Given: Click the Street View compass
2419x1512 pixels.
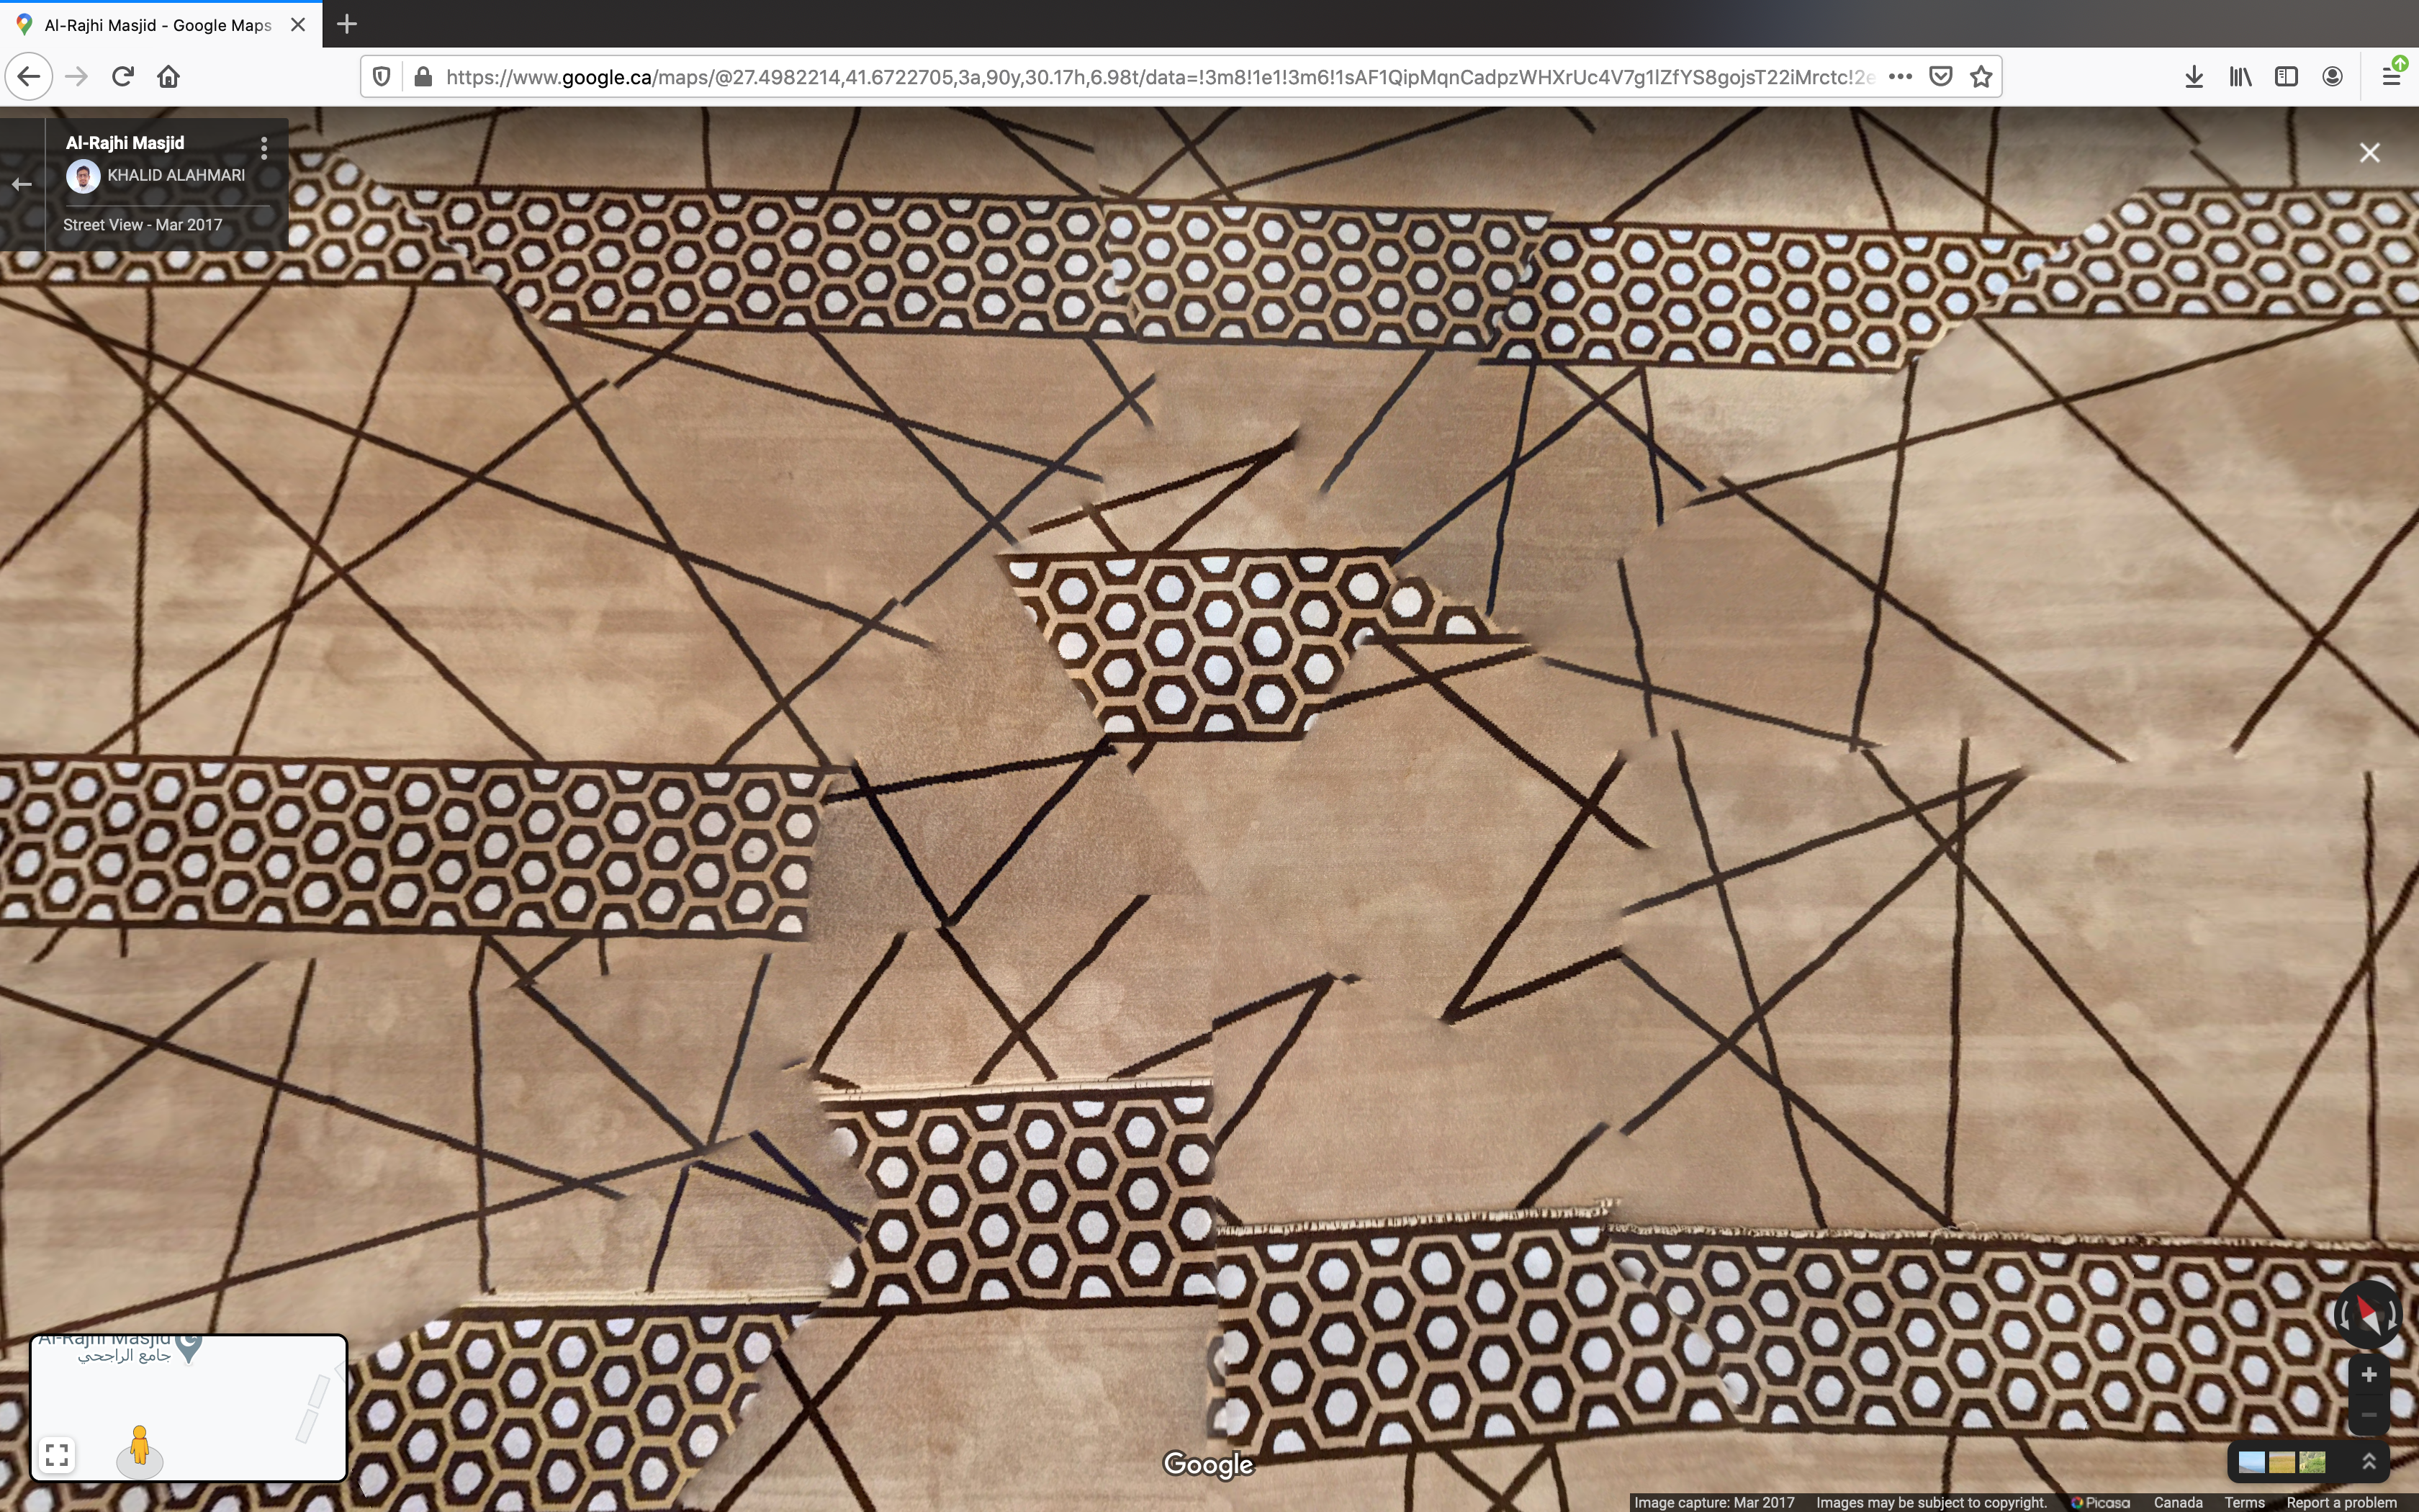Looking at the screenshot, I should 2367,1313.
